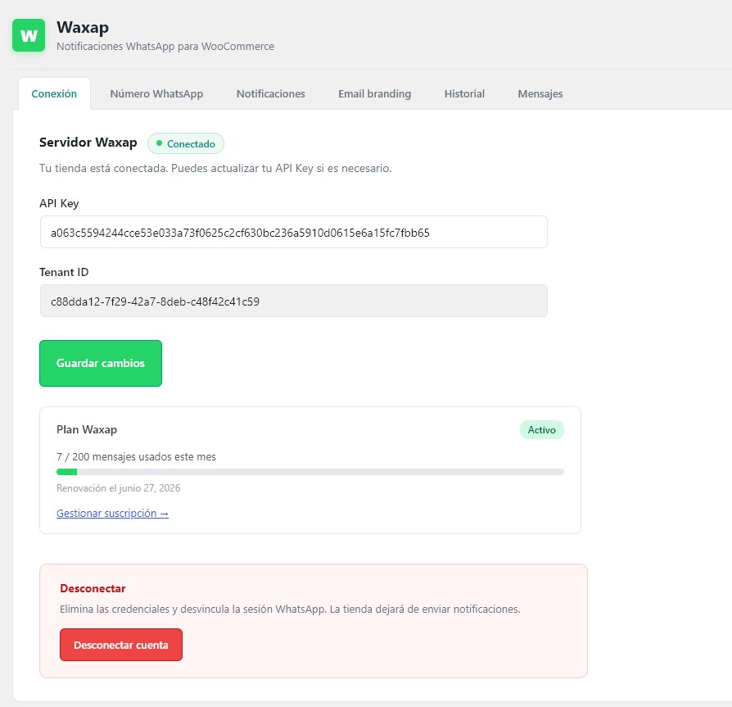Click the Activo plan status badge
Image resolution: width=732 pixels, height=707 pixels.
point(541,429)
